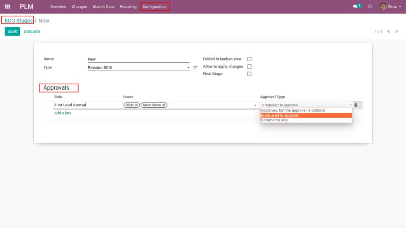Screen dimensions: 406x228
Task: Delete the approval line with trash icon
Action: click(356, 105)
